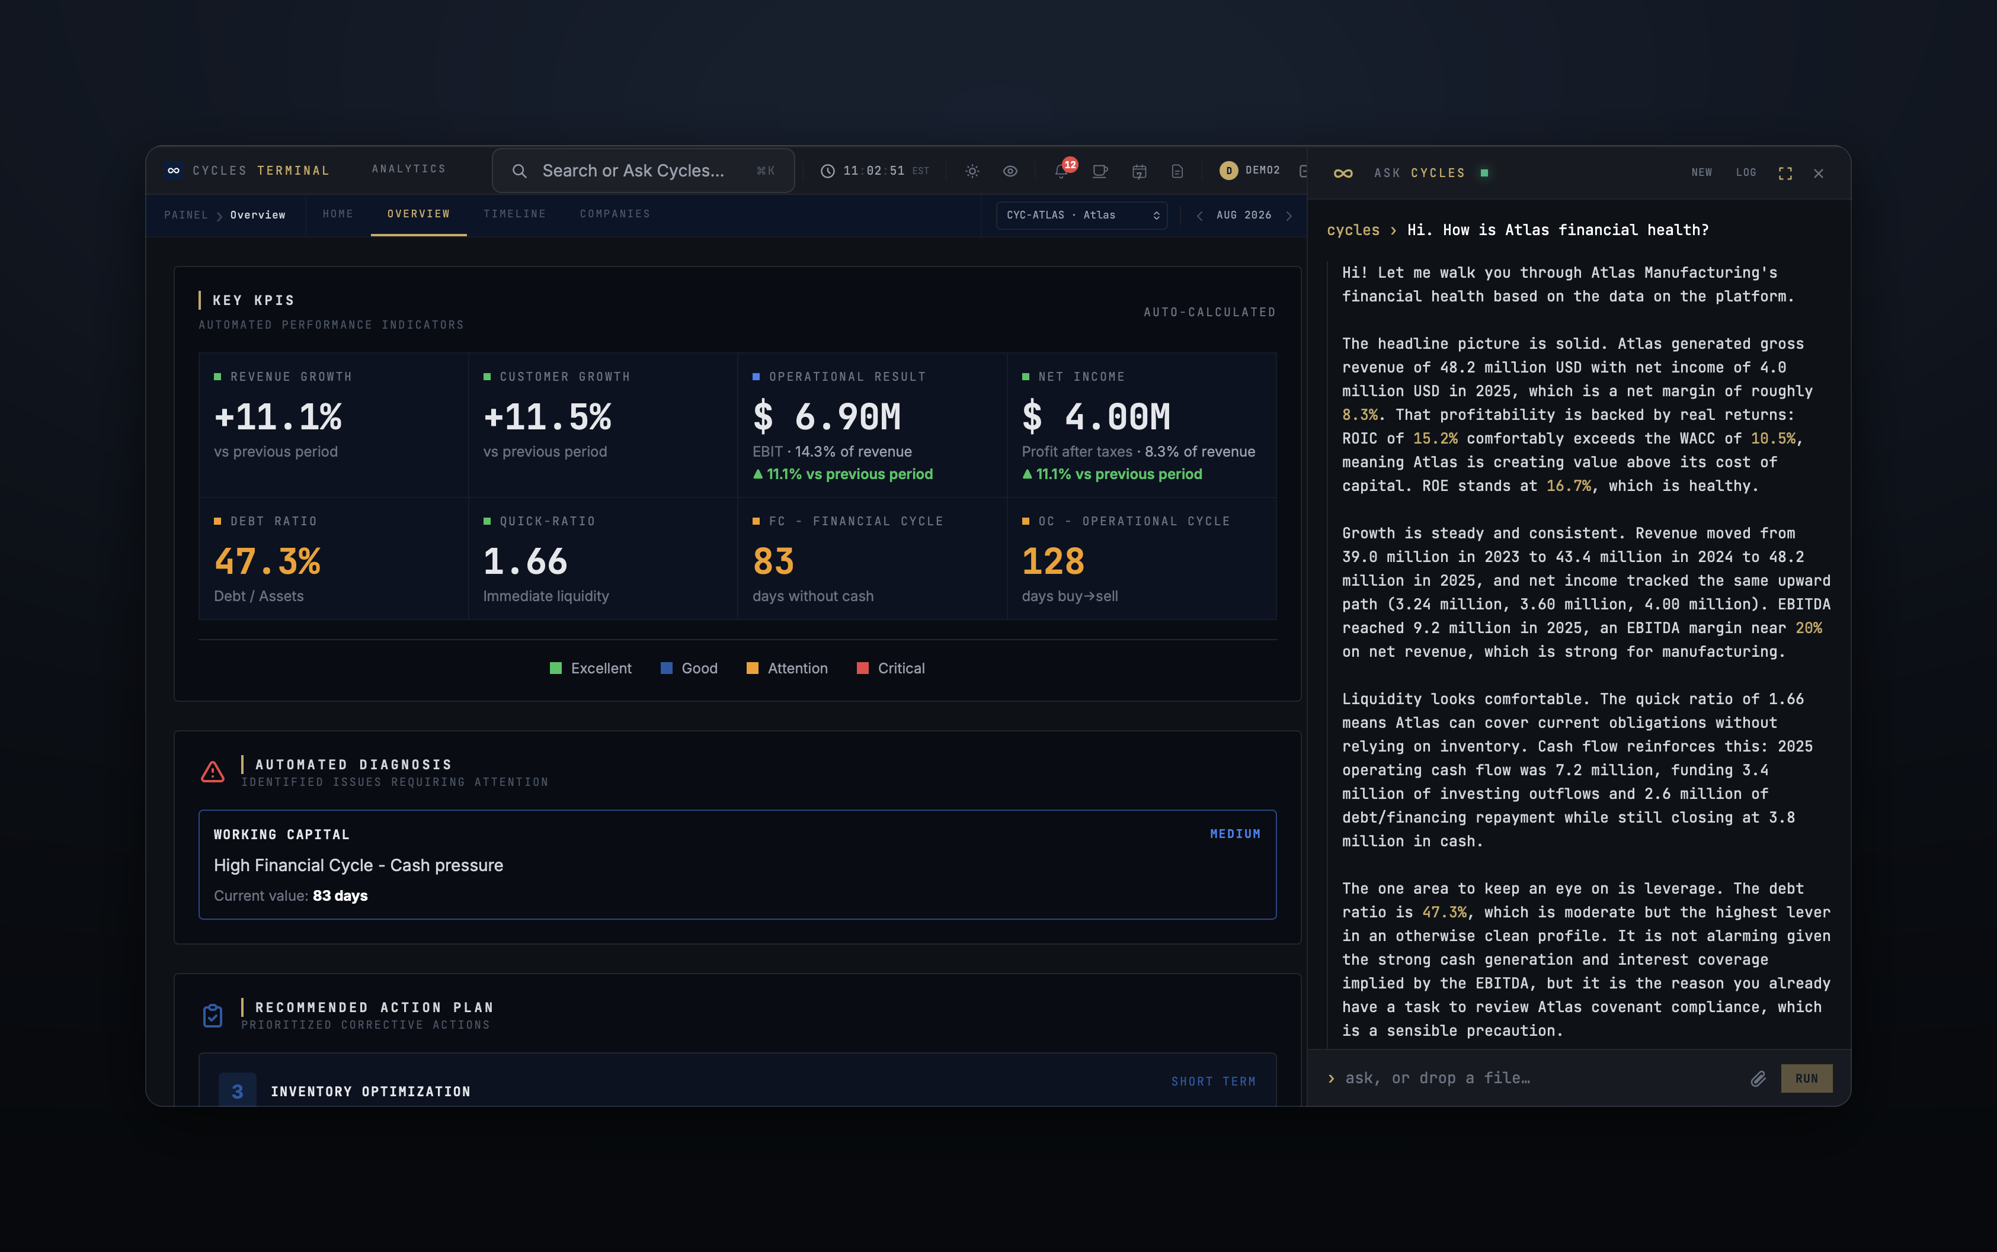The width and height of the screenshot is (1997, 1252).
Task: Click the orange Attention legend swatch
Action: [x=752, y=668]
